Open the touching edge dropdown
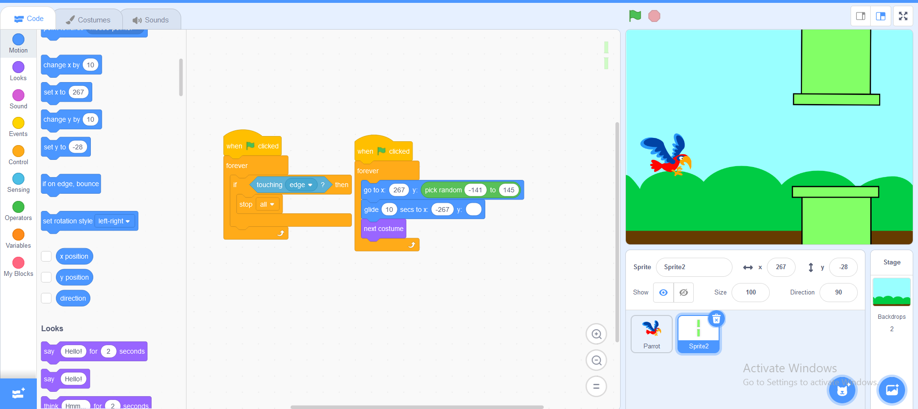This screenshot has width=918, height=409. pos(301,185)
